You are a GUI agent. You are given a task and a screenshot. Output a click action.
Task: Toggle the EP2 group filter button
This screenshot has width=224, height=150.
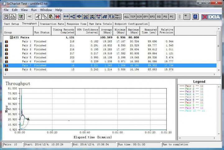tap(152, 17)
